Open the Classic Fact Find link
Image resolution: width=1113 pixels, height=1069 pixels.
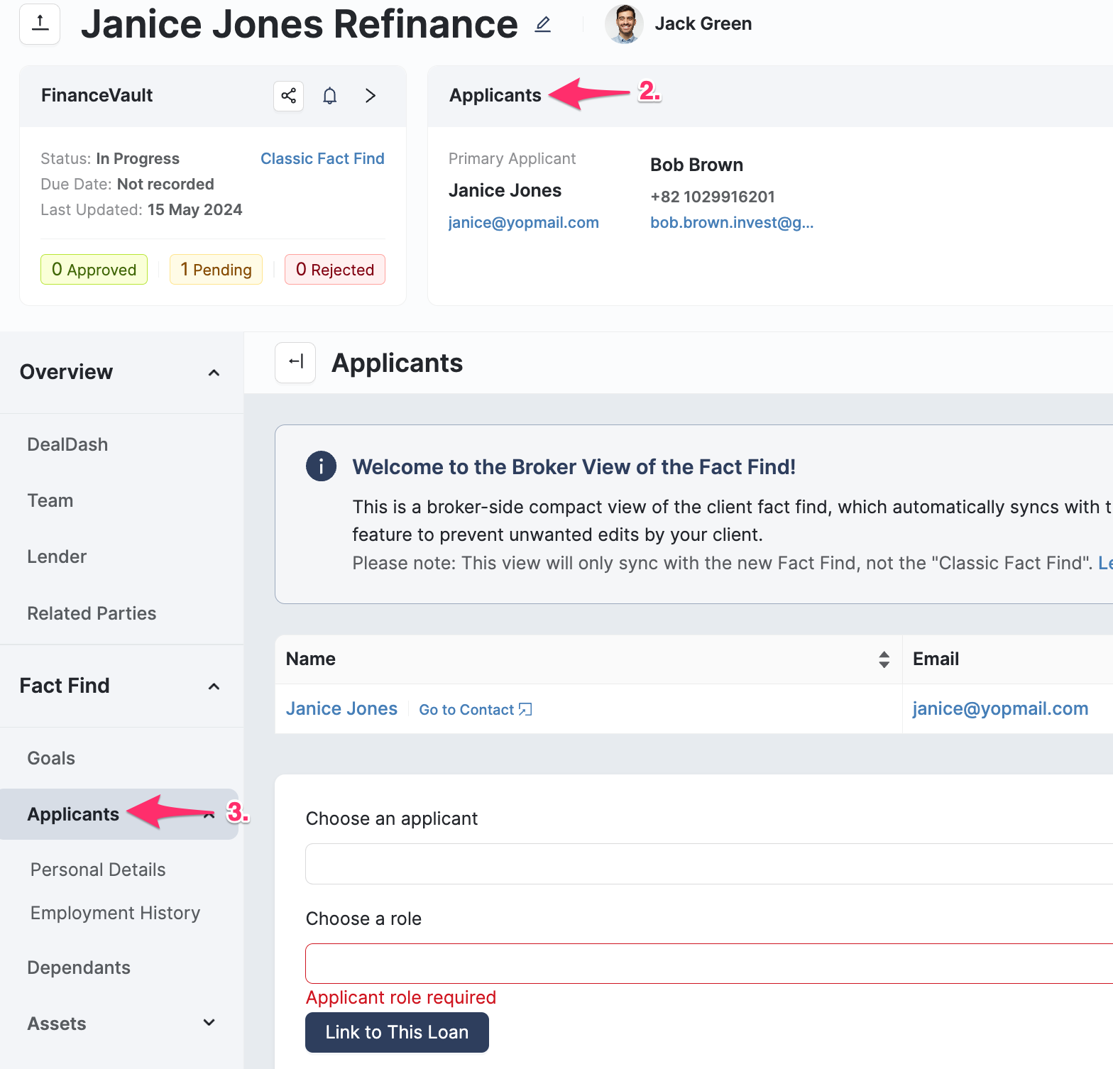click(322, 158)
